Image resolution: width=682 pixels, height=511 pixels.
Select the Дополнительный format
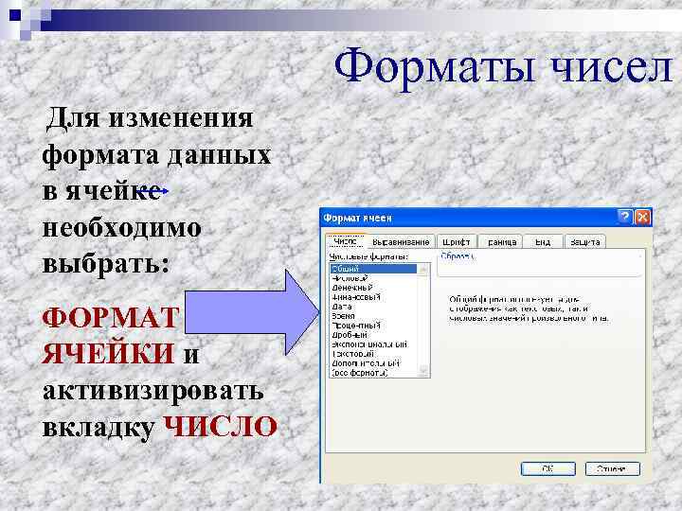(x=373, y=363)
